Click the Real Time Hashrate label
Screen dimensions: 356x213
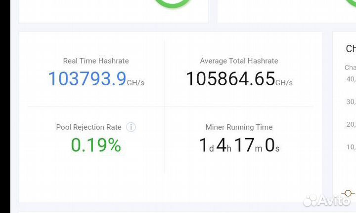[96, 61]
